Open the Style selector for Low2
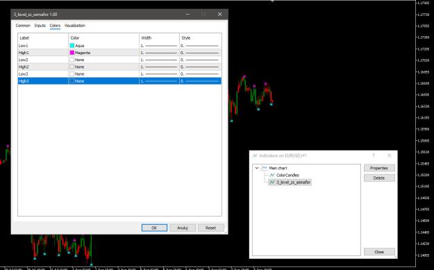 [201, 60]
